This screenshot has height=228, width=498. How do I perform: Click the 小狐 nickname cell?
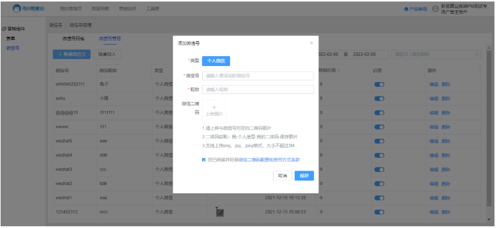point(104,98)
